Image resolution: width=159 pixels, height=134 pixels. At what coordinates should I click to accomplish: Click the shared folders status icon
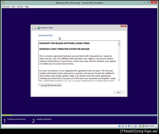point(132,126)
